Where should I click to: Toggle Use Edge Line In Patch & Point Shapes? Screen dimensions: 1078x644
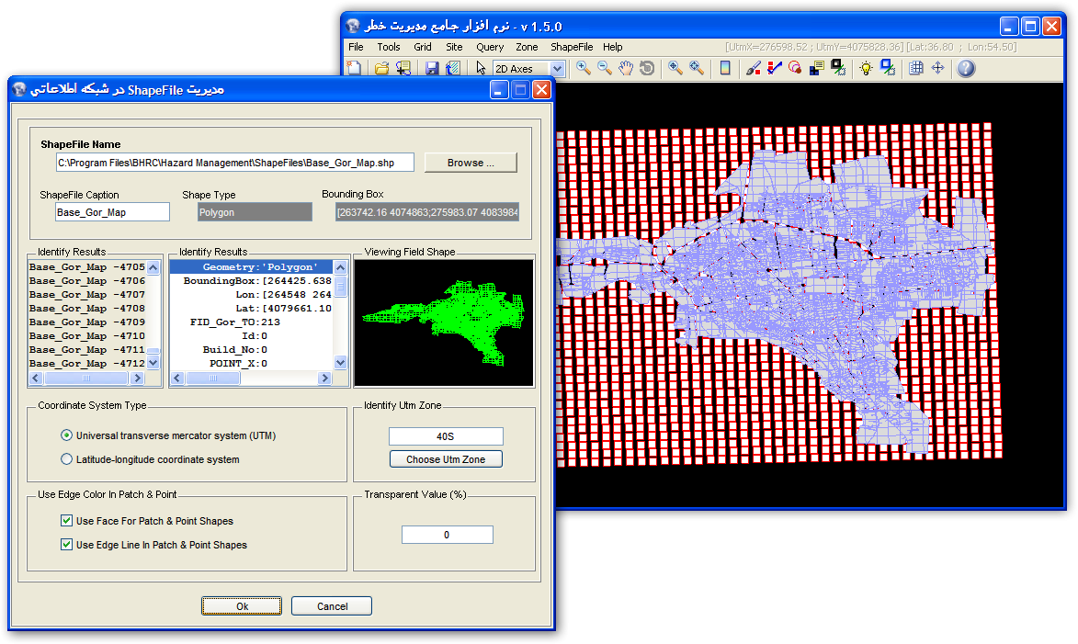pyautogui.click(x=66, y=545)
